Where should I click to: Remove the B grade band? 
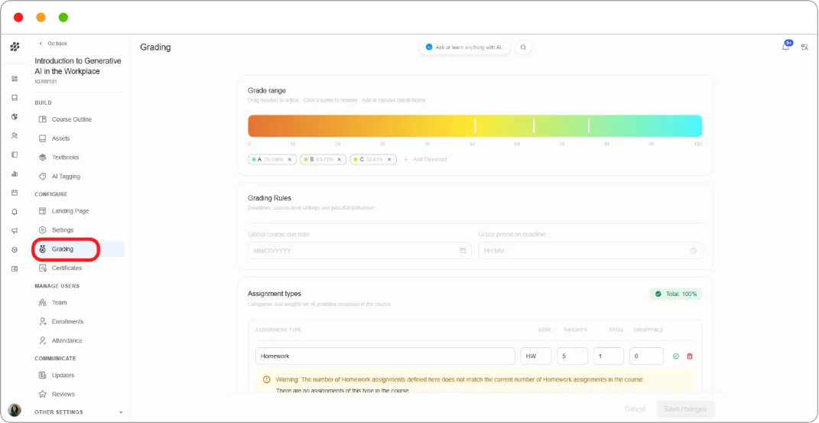click(339, 159)
